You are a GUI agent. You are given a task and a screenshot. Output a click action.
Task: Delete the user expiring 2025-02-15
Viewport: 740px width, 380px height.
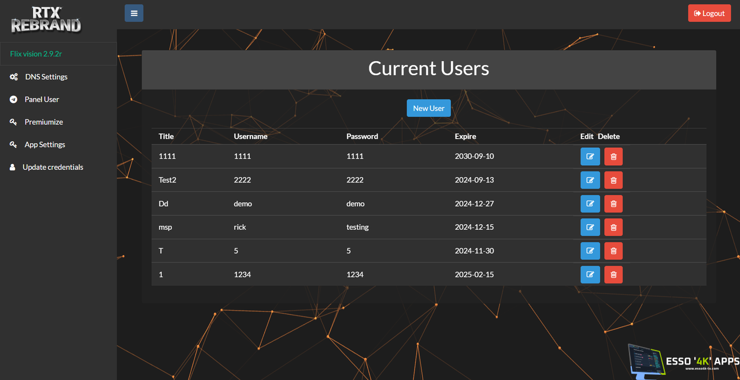(x=613, y=274)
